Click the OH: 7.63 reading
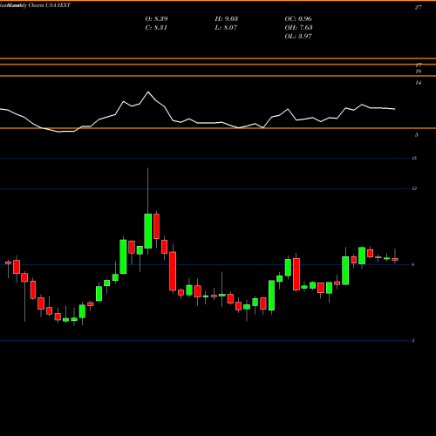Image resolution: width=436 pixels, height=436 pixels. pyautogui.click(x=298, y=28)
